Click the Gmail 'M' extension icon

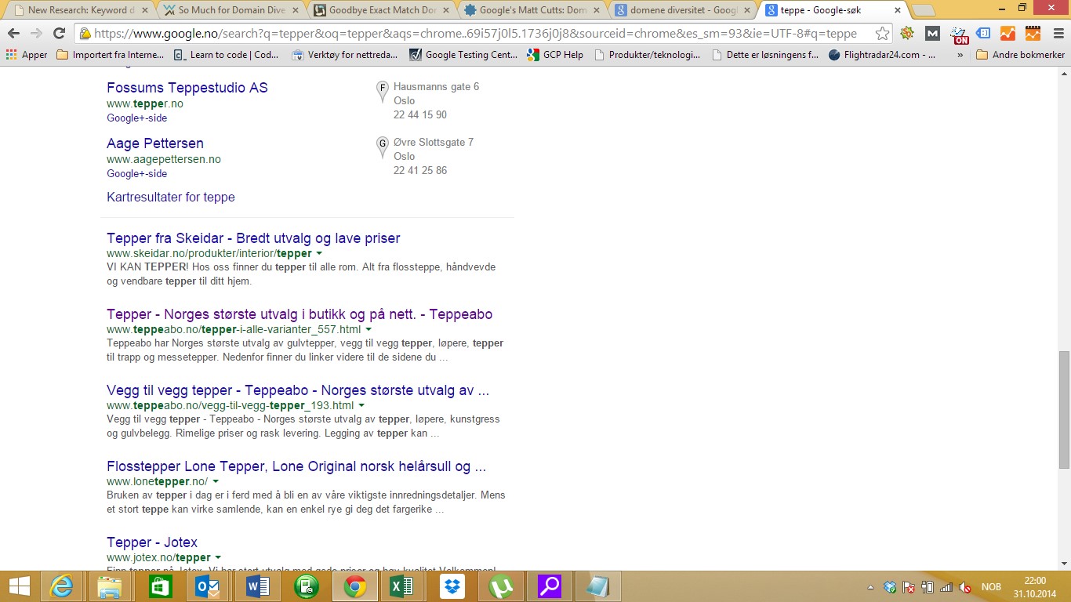[x=932, y=34]
